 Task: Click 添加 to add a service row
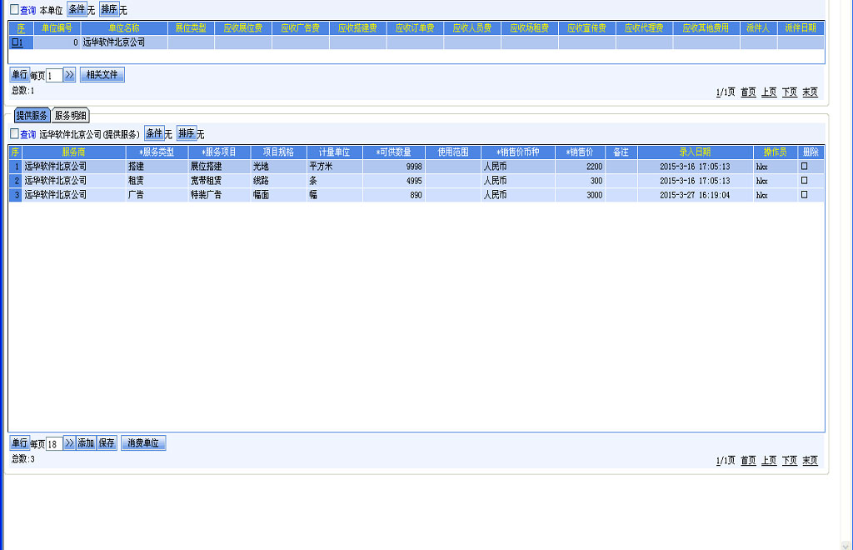(86, 443)
